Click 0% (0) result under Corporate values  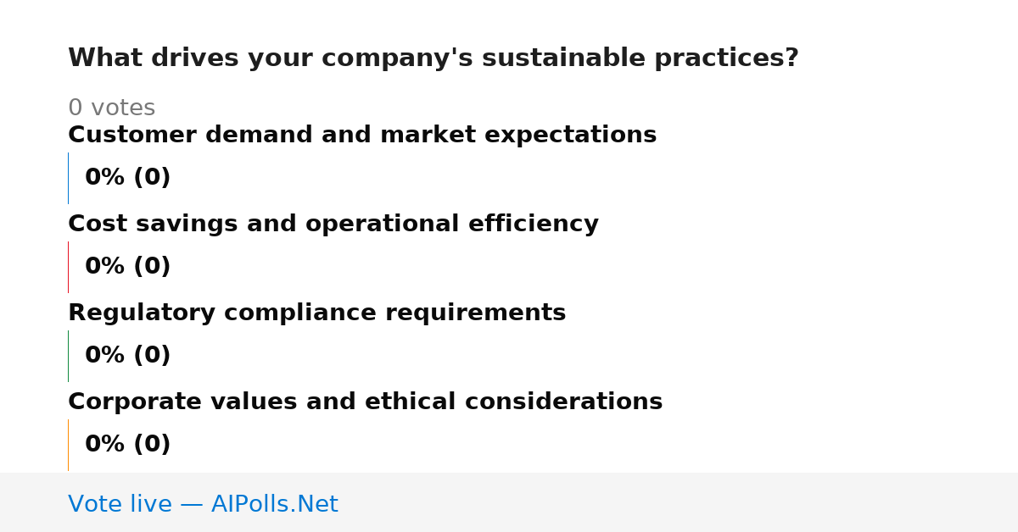pyautogui.click(x=127, y=445)
